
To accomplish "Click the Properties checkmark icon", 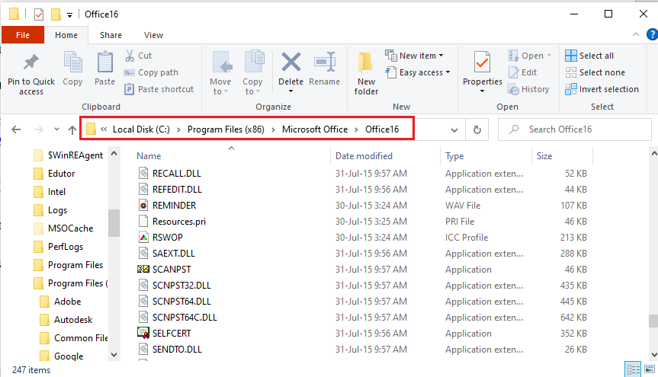I will (482, 63).
